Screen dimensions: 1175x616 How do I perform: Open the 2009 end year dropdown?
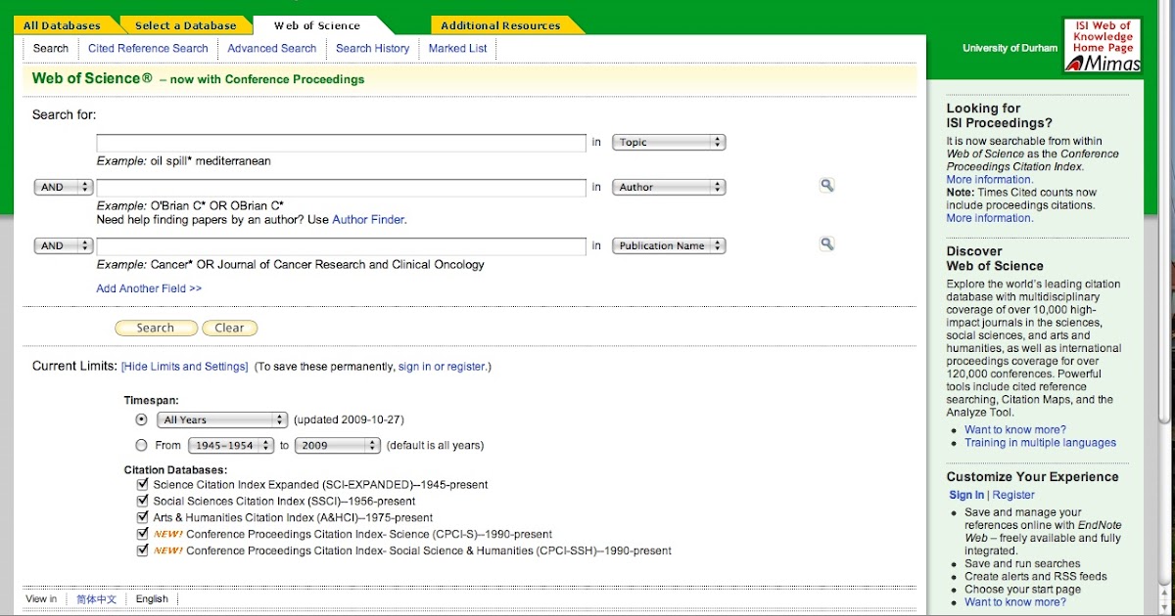pos(337,445)
